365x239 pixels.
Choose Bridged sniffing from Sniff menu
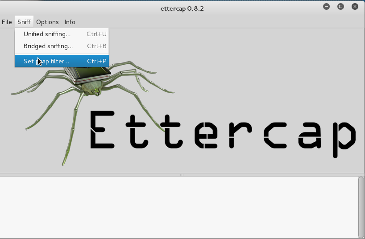pyautogui.click(x=62, y=46)
